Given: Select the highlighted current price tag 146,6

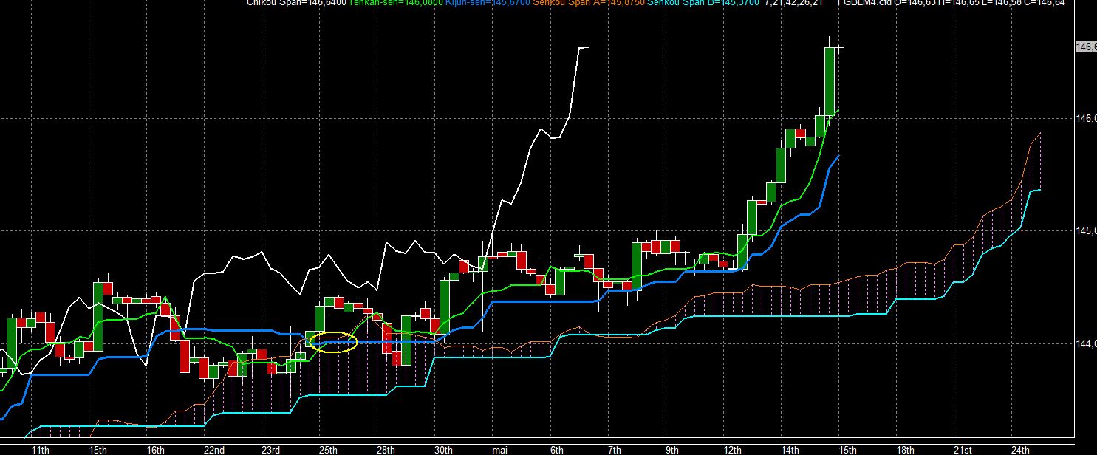Looking at the screenshot, I should tap(1087, 47).
